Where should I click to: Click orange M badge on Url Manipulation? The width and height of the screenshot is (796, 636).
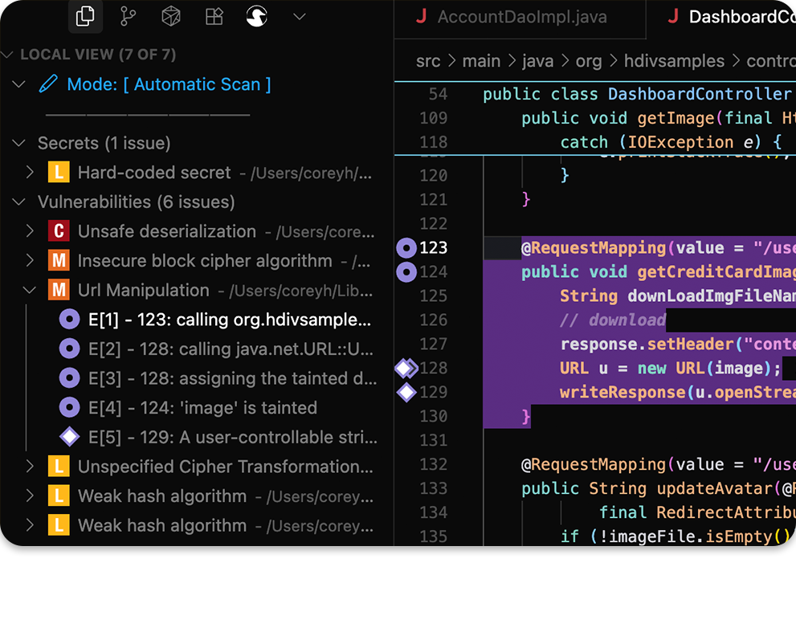59,291
